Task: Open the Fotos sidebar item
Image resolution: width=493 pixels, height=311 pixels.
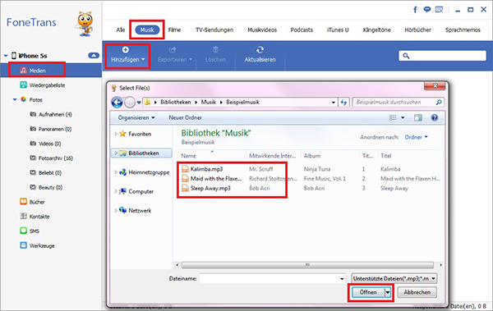Action: click(35, 99)
